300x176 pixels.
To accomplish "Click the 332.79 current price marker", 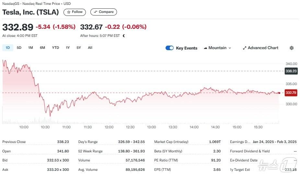I will (290, 93).
